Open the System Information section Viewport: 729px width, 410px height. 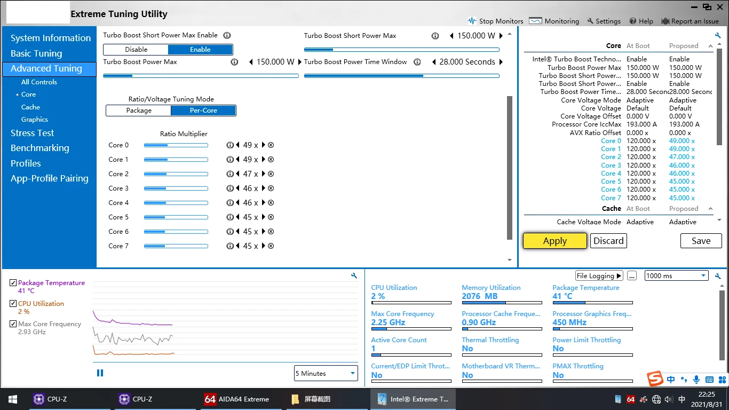[x=51, y=38]
